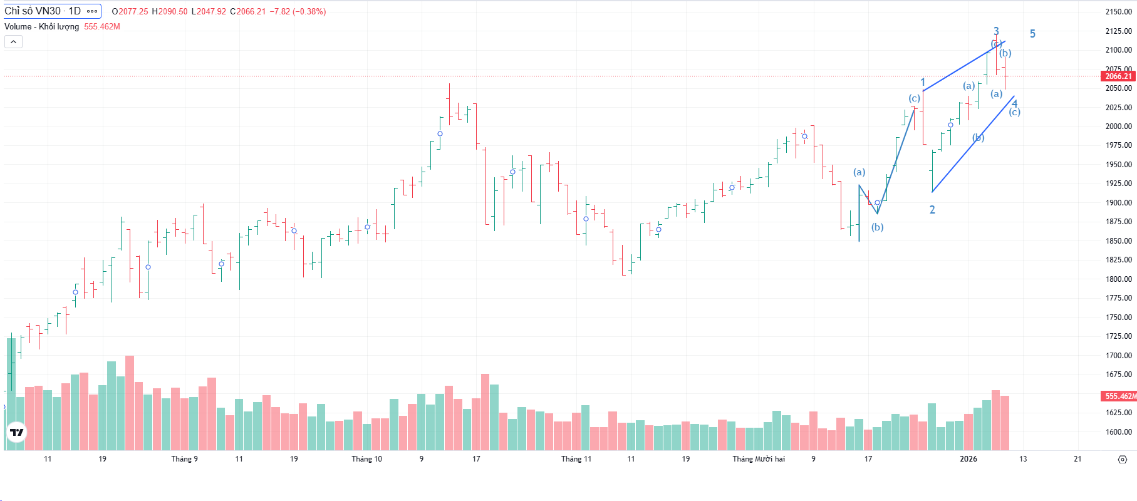Click the 2150.00 level on the price scale
Image resolution: width=1137 pixels, height=501 pixels.
[x=1118, y=12]
